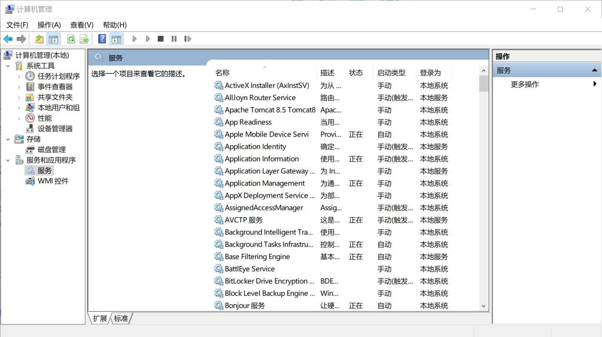Toggle the console tree visibility icon
This screenshot has width=602, height=337.
(x=53, y=39)
